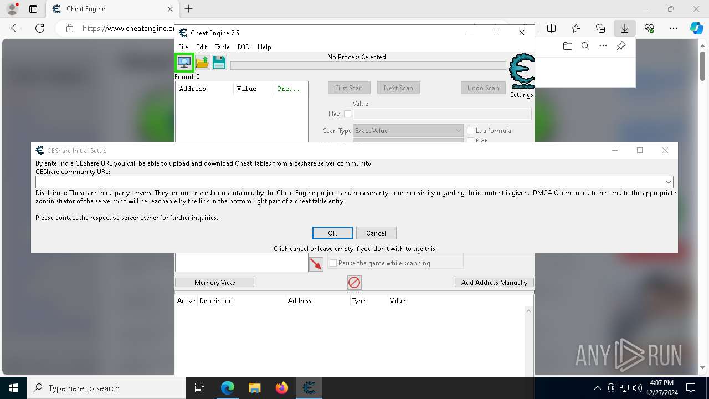709x399 pixels.
Task: Go back with the Edge back arrow
Action: pos(16,28)
